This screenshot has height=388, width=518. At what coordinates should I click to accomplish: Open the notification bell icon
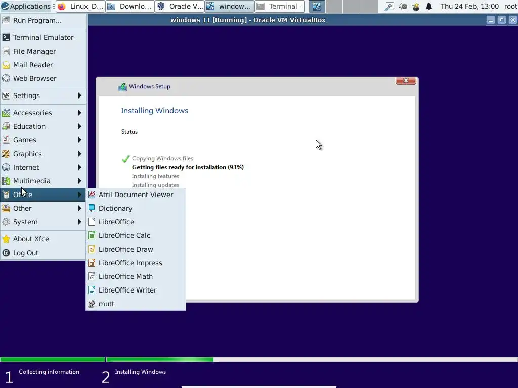tap(429, 6)
